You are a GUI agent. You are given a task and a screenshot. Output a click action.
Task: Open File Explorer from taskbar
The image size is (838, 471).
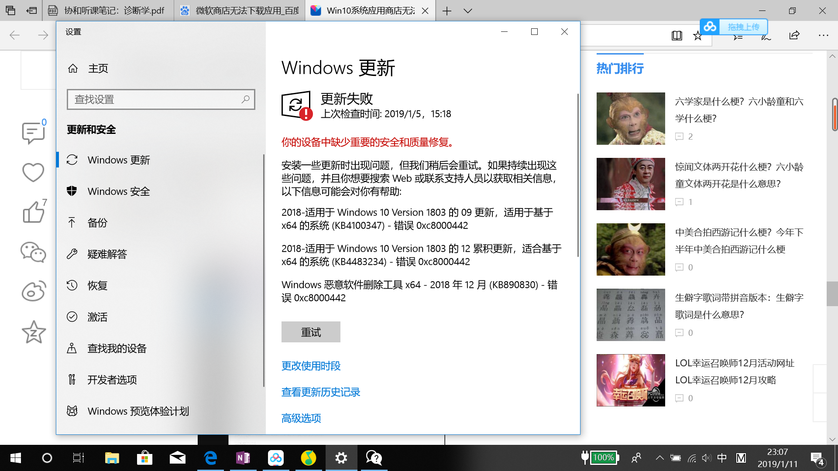(112, 458)
